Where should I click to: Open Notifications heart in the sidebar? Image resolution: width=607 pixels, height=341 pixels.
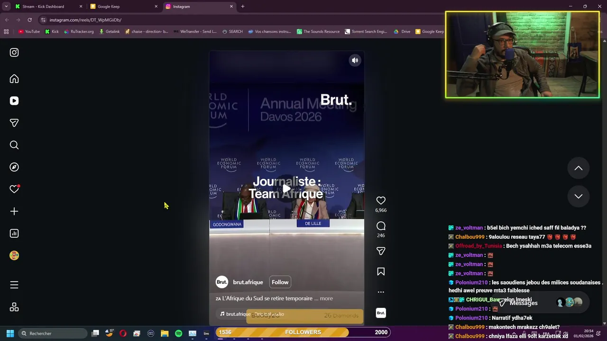click(14, 189)
